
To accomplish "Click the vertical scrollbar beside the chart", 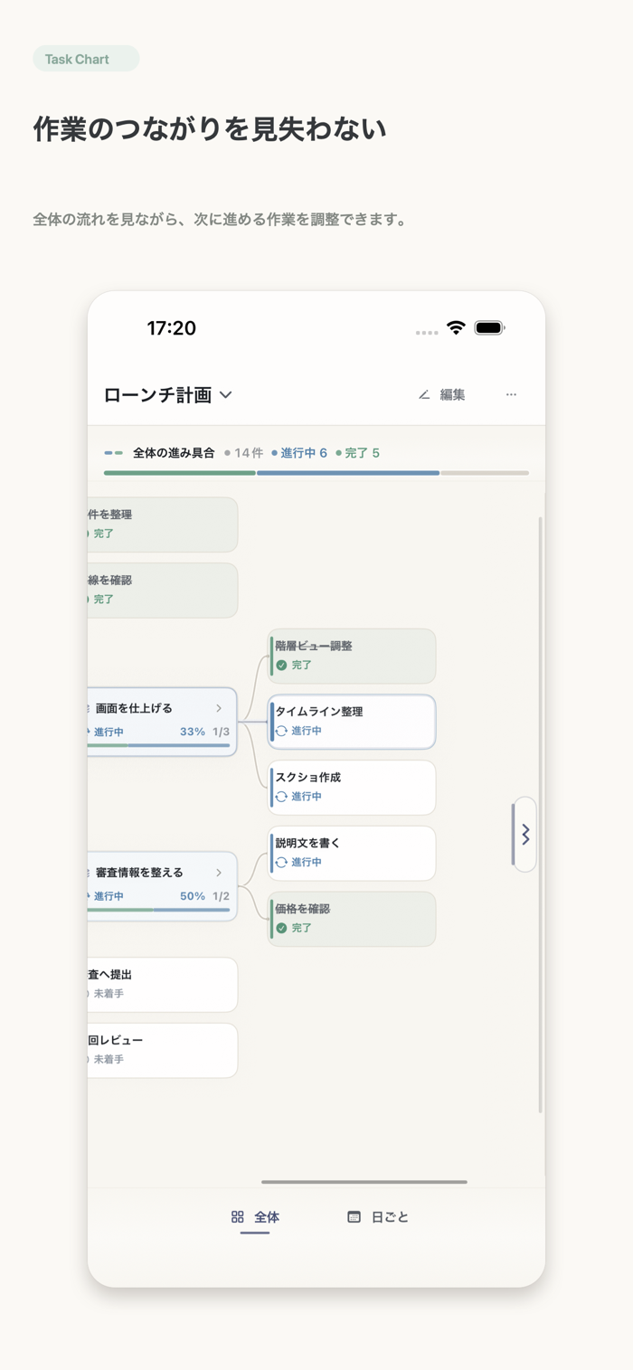I will pos(541,815).
